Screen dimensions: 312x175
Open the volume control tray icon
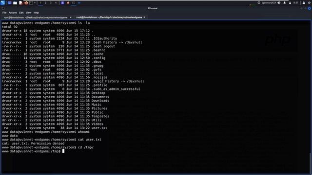point(279,3)
